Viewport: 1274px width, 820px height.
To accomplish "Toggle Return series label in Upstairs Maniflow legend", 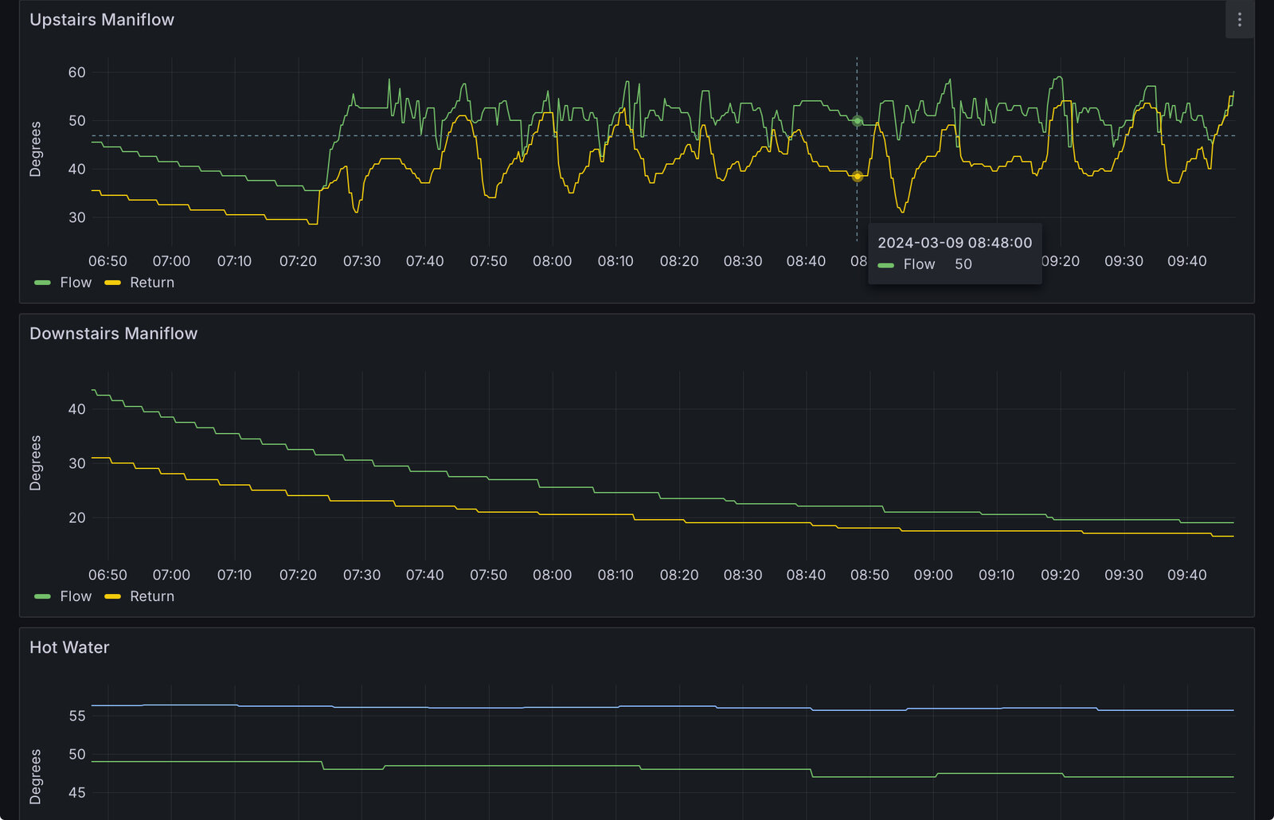I will point(152,283).
